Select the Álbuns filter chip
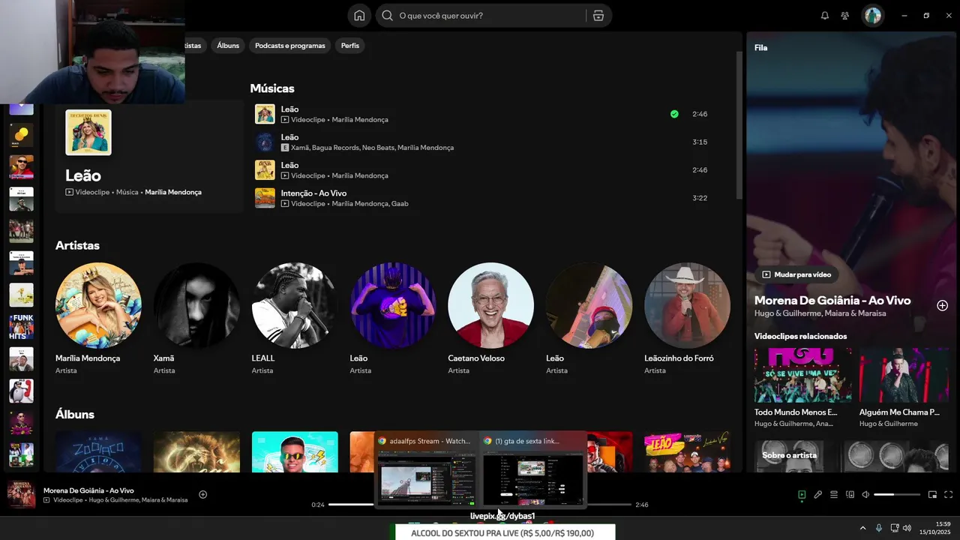This screenshot has width=960, height=540. click(x=228, y=46)
